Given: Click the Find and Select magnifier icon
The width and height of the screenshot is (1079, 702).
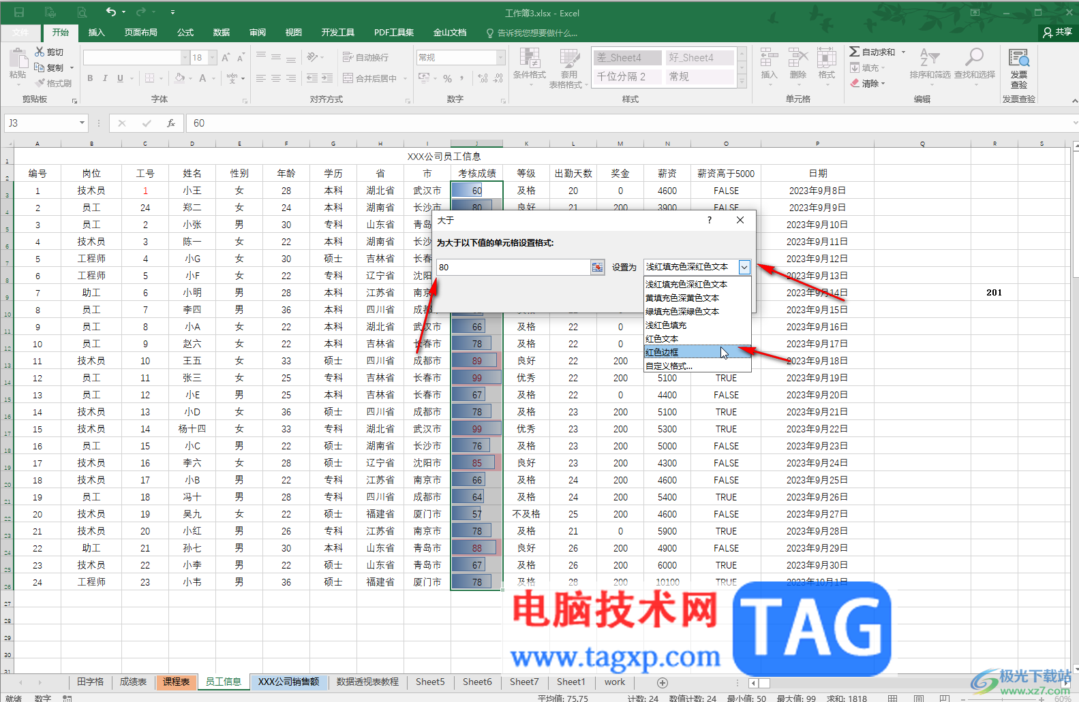Looking at the screenshot, I should (975, 58).
